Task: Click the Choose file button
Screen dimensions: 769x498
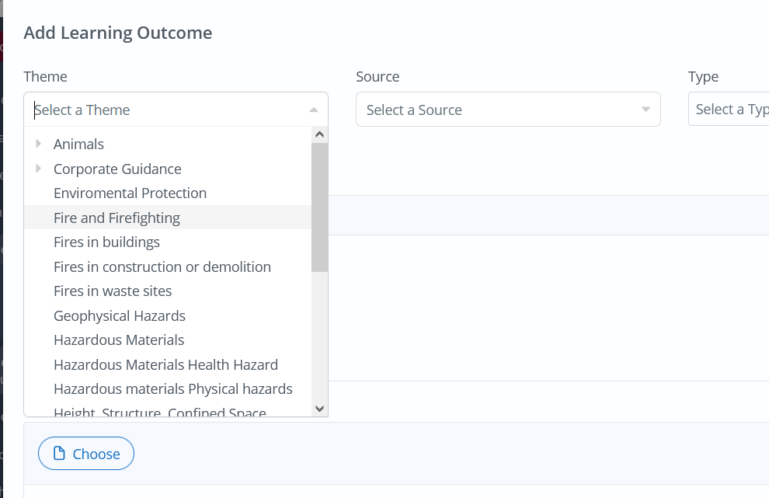Action: coord(86,454)
